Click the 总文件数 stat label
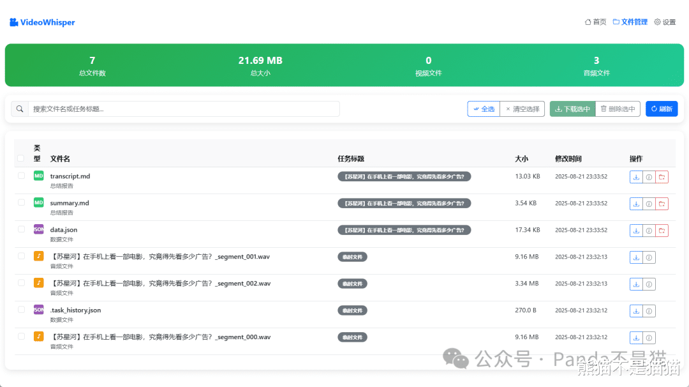The image size is (689, 387). pyautogui.click(x=93, y=73)
